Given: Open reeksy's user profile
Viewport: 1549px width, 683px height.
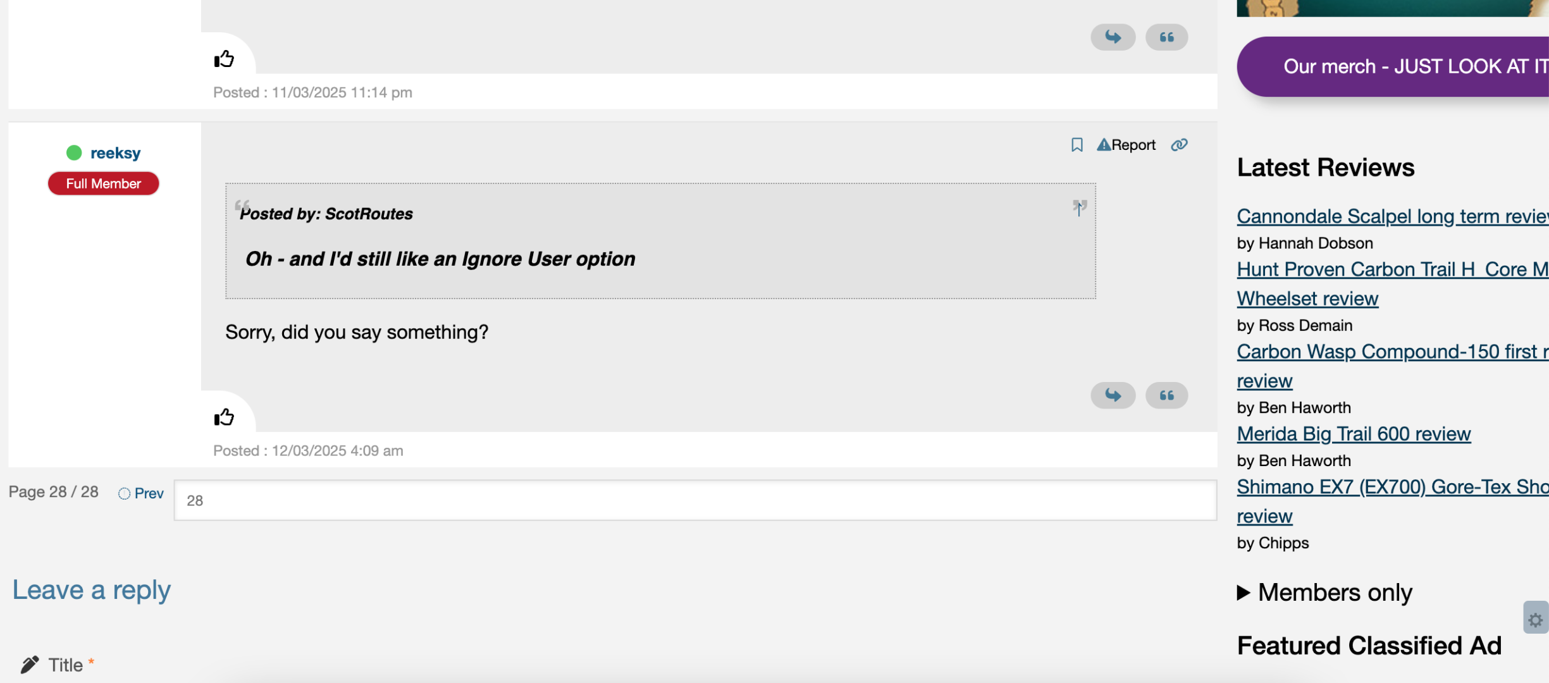Looking at the screenshot, I should tap(115, 153).
